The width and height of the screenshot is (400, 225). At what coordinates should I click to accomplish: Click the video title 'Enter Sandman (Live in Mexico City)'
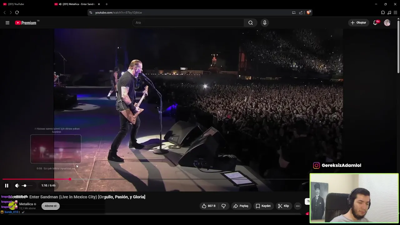coord(63,197)
